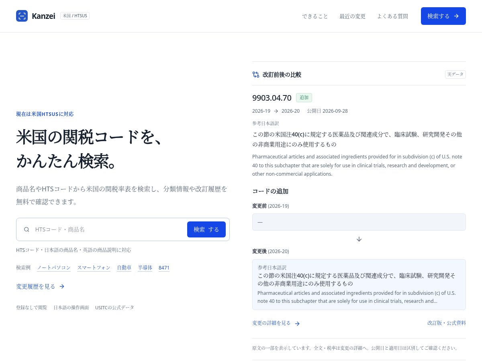This screenshot has height=361, width=482.
Task: Click the 改訂前後の比較 compare icon
Action: [256, 75]
